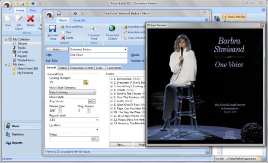Select track 10. The Way We Were
The image size is (268, 163).
tap(129, 113)
